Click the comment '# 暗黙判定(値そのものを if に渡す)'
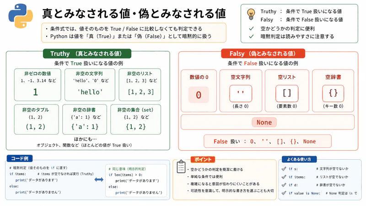The width and height of the screenshot is (366, 206). click(x=38, y=168)
